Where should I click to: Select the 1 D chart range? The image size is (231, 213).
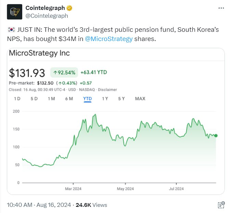pos(17,98)
